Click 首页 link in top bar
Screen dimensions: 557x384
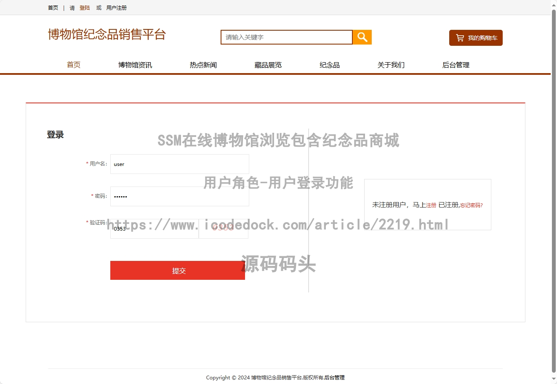click(53, 8)
